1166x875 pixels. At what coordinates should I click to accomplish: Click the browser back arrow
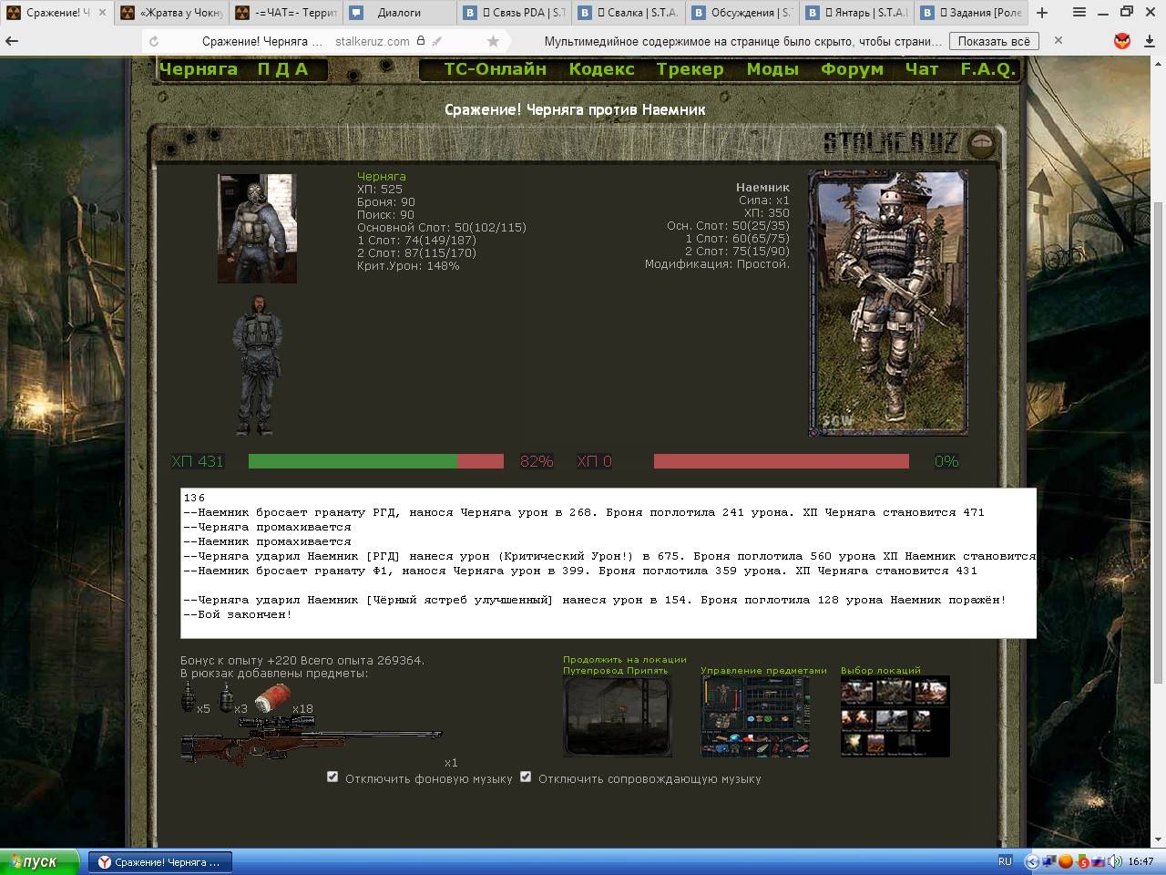(x=13, y=41)
